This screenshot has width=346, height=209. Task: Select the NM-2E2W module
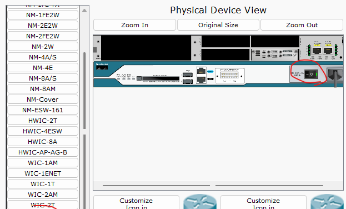(x=43, y=26)
